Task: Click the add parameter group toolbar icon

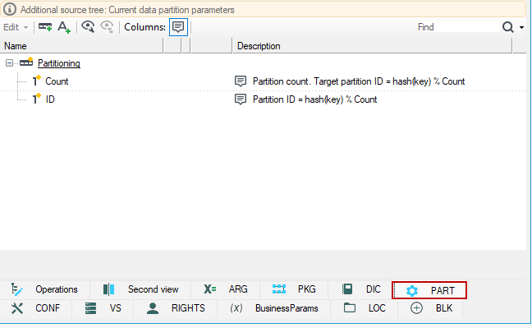Action: click(45, 27)
